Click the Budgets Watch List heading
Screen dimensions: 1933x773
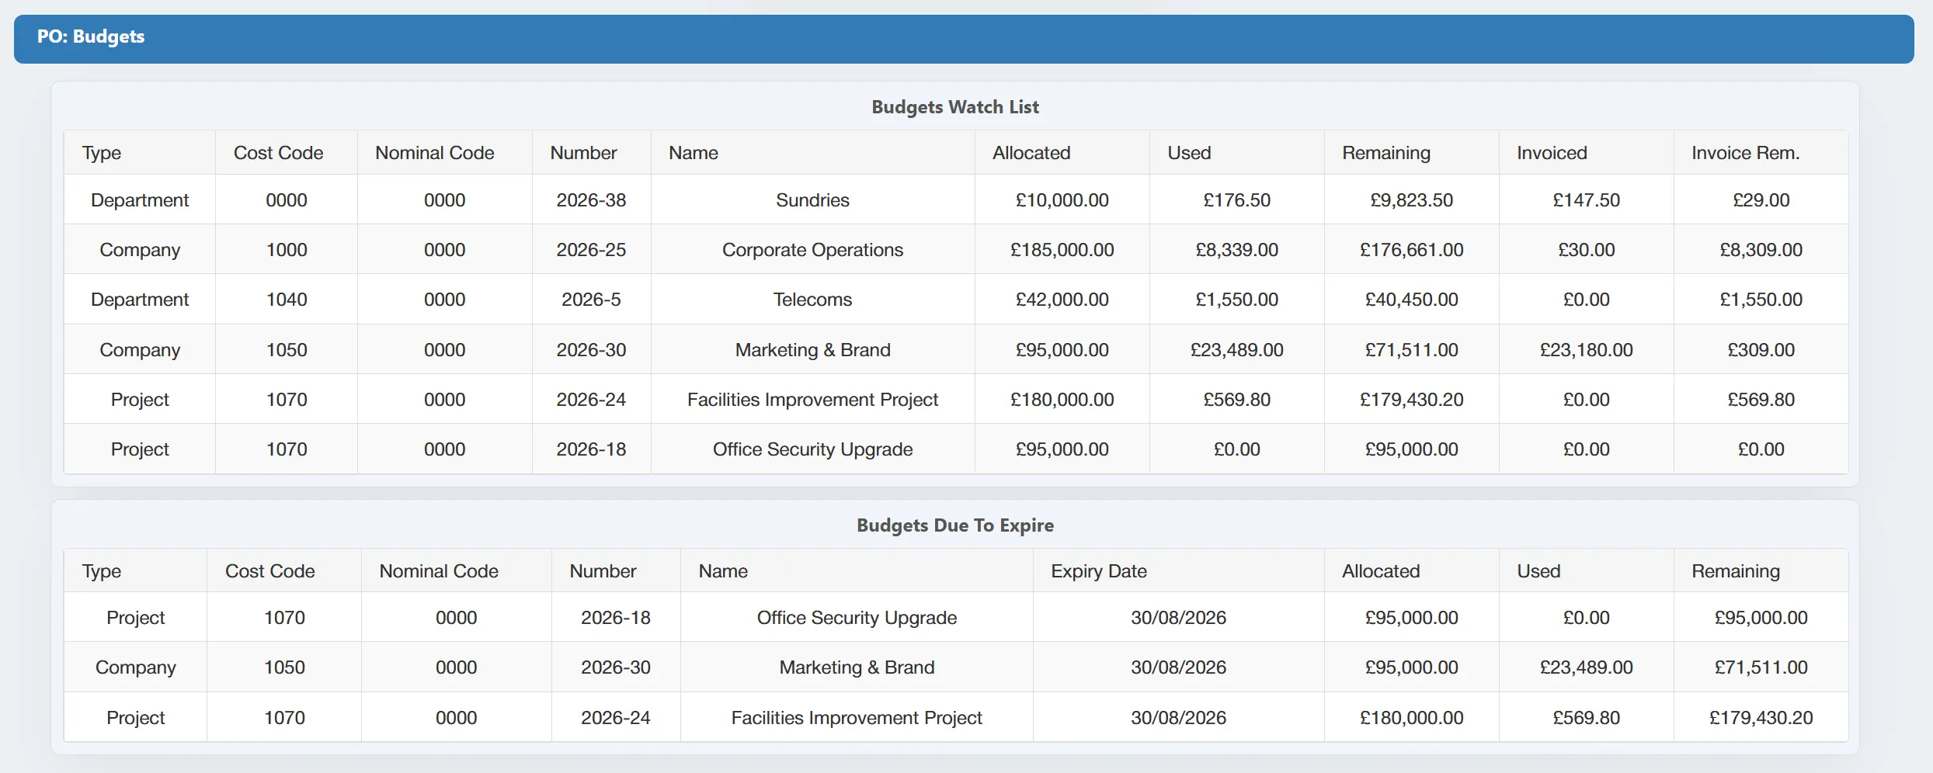pos(954,107)
